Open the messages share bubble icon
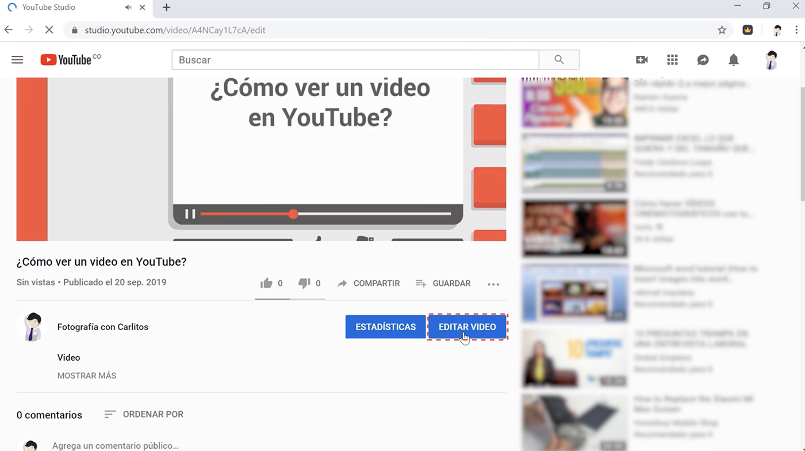This screenshot has width=805, height=451. coord(703,60)
